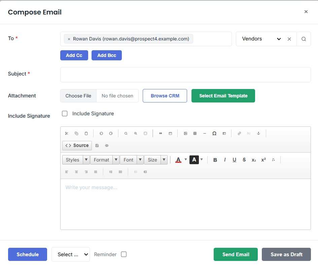Click the save icon beside Source

97,146
